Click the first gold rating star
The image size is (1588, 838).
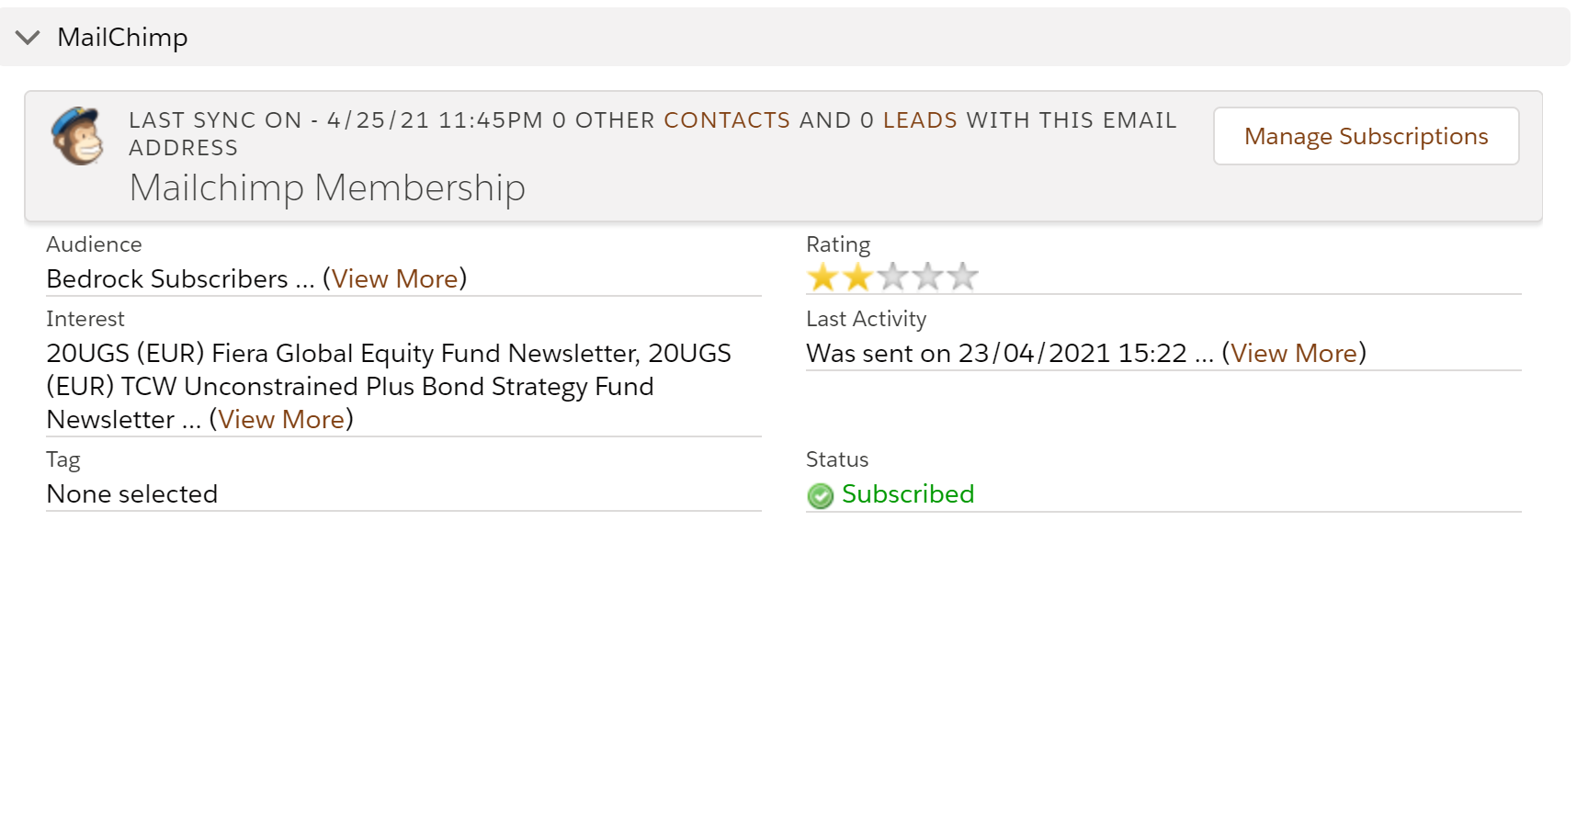click(822, 277)
